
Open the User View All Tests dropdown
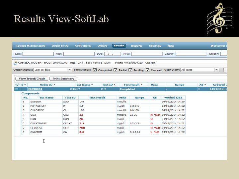(x=216, y=70)
